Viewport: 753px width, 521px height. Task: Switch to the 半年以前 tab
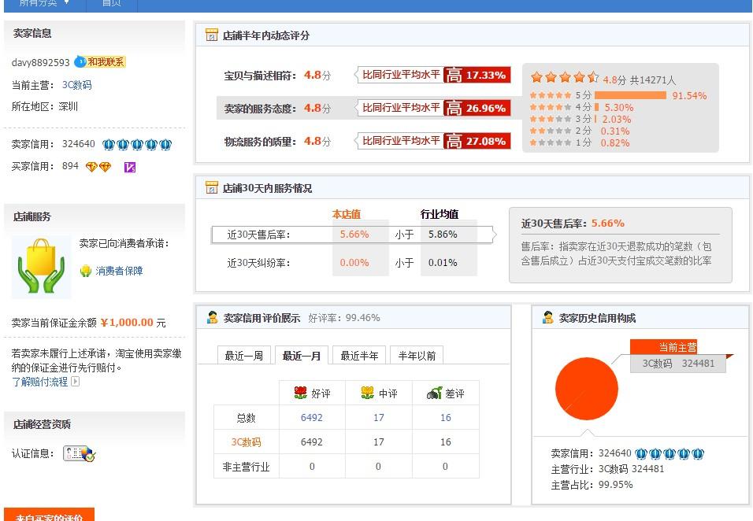click(x=417, y=355)
